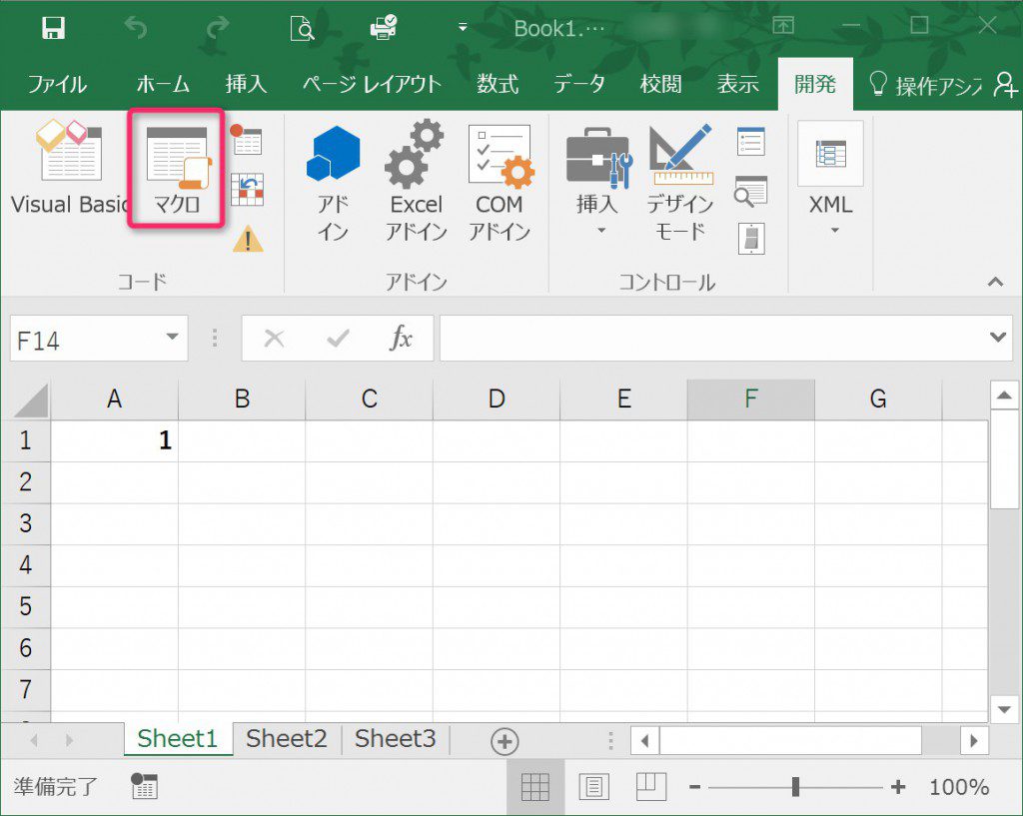Expand the XML group dropdown
This screenshot has width=1023, height=816.
[831, 180]
